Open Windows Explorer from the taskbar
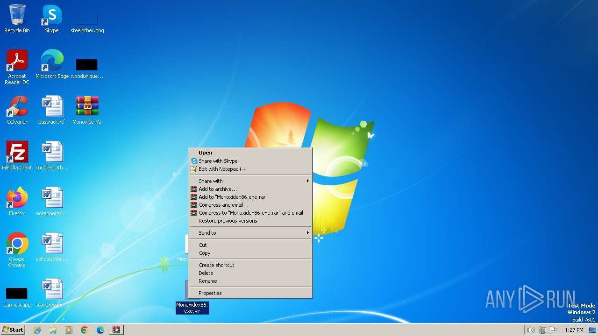The width and height of the screenshot is (598, 336). point(53,330)
